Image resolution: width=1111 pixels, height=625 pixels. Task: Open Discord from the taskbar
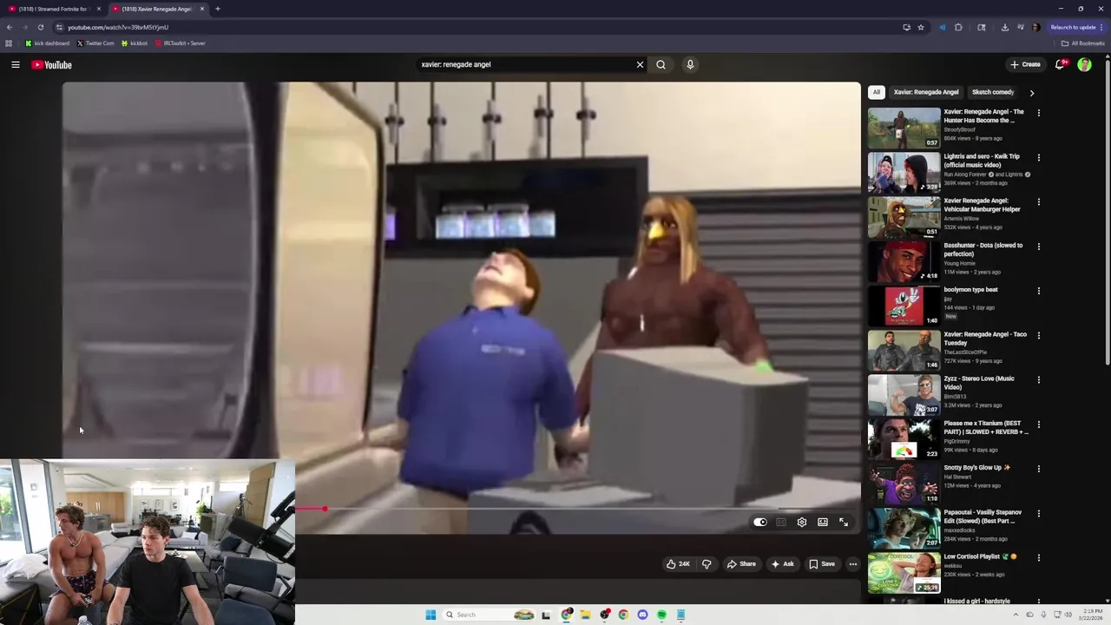(x=642, y=615)
